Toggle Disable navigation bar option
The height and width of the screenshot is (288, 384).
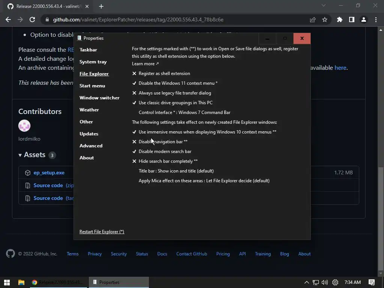160,142
